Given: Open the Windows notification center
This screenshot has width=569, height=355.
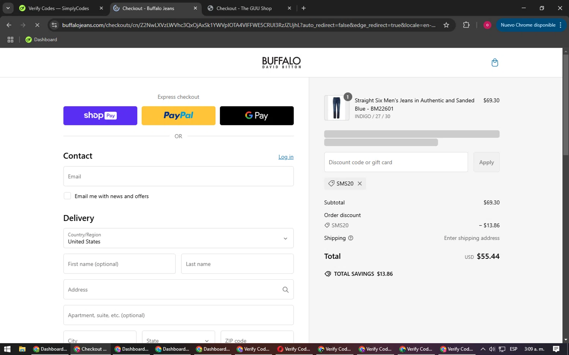Looking at the screenshot, I should pyautogui.click(x=556, y=349).
